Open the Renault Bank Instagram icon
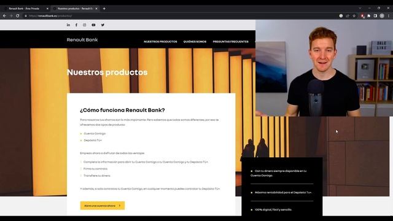 coord(85,25)
